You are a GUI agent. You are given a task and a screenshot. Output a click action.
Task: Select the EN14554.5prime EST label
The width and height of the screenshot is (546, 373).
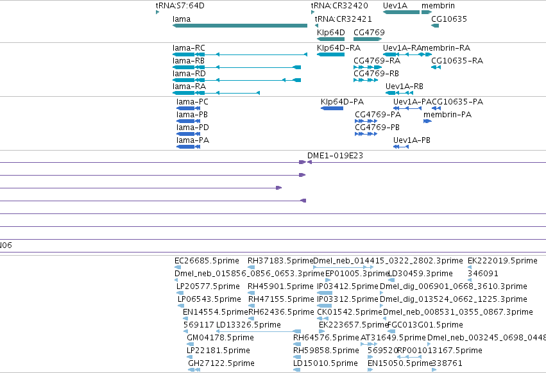click(x=215, y=312)
